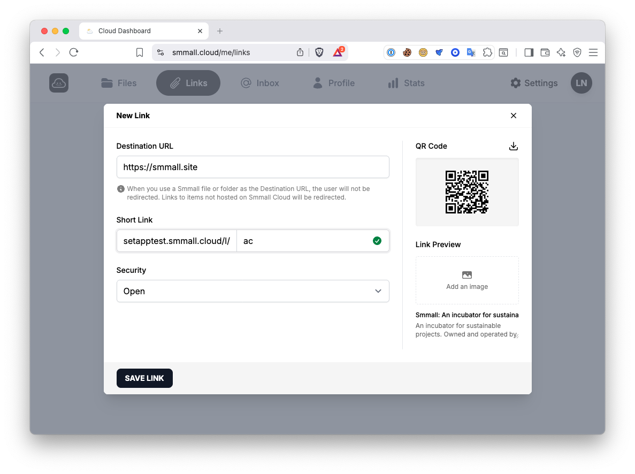Open the browser extensions puzzle icon
Image resolution: width=635 pixels, height=474 pixels.
(x=487, y=52)
